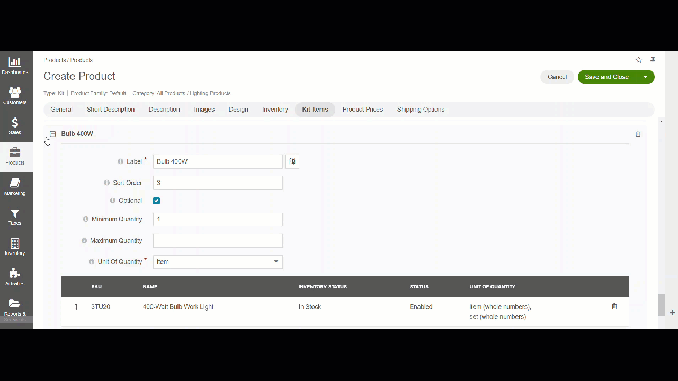
Task: Click the vertical scrollbar thumb
Action: point(661,305)
